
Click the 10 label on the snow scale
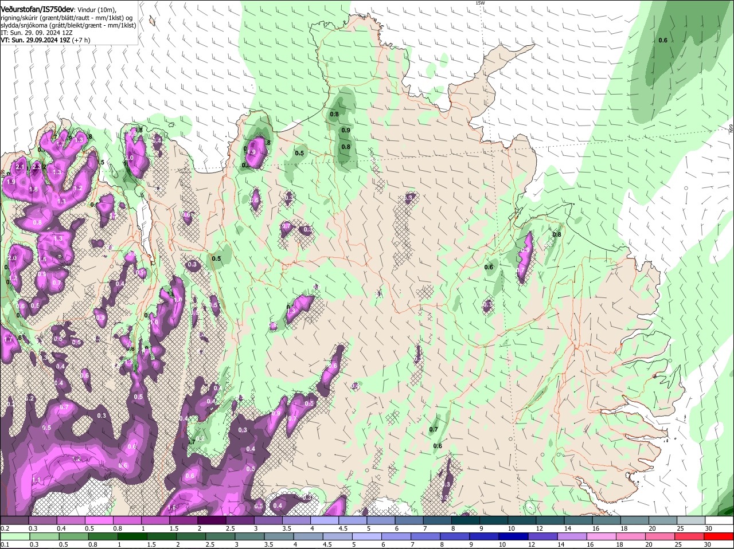[511, 528]
